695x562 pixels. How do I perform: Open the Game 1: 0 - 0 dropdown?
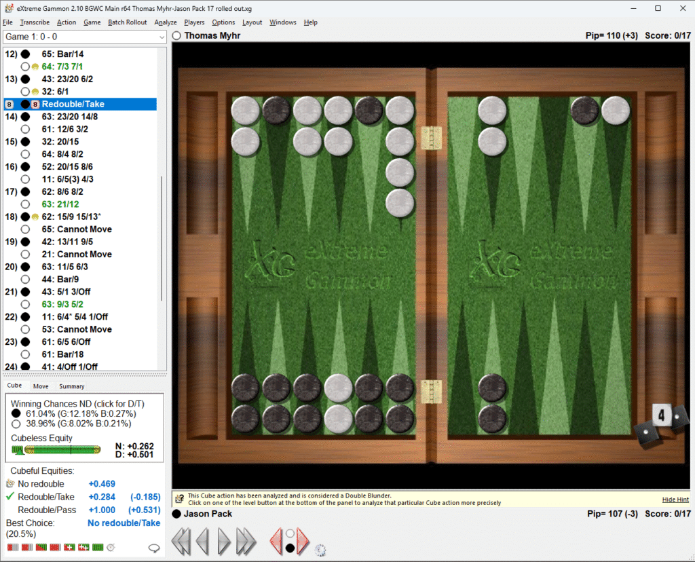pyautogui.click(x=85, y=37)
